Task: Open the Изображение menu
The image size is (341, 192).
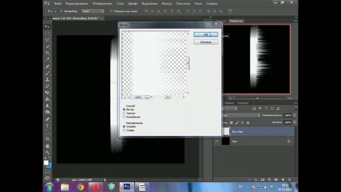Action: (x=102, y=4)
